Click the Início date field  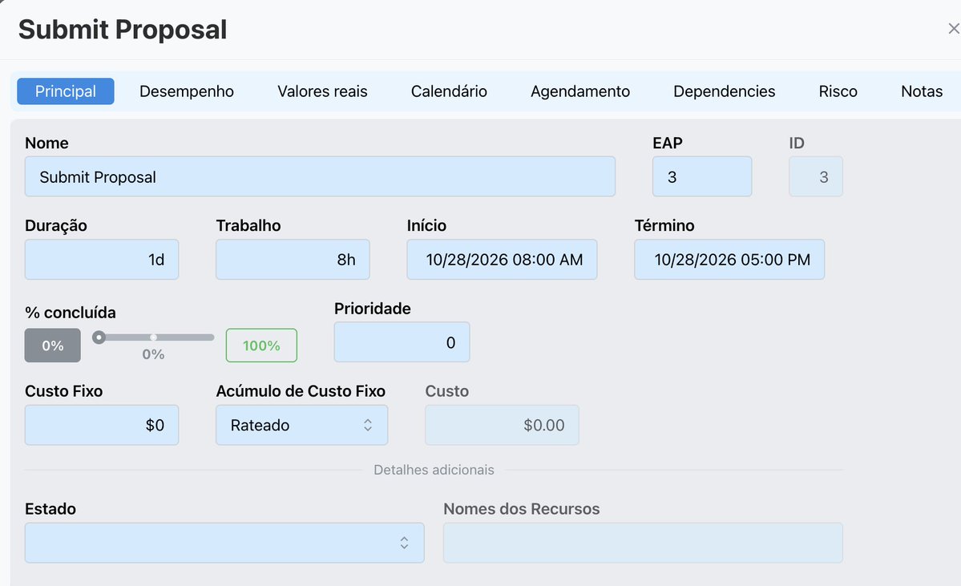click(x=502, y=259)
